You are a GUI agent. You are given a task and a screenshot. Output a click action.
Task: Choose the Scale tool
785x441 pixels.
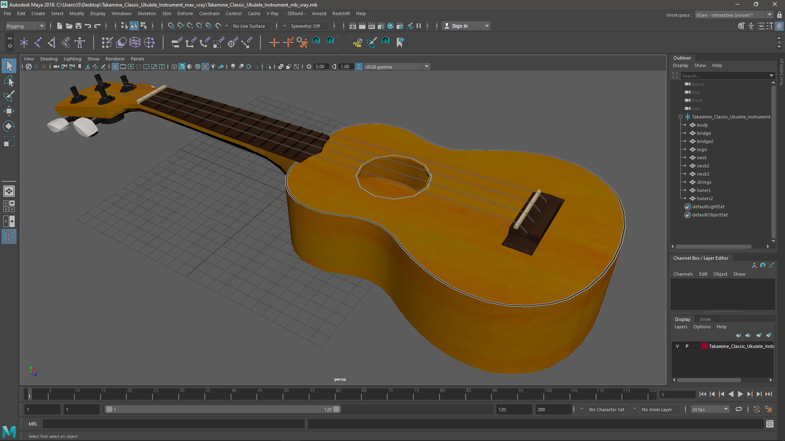(x=9, y=141)
